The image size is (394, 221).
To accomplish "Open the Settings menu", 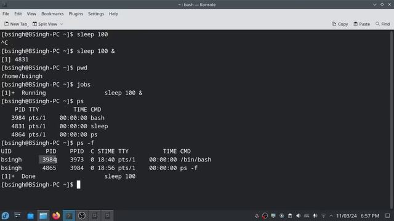I will [96, 14].
